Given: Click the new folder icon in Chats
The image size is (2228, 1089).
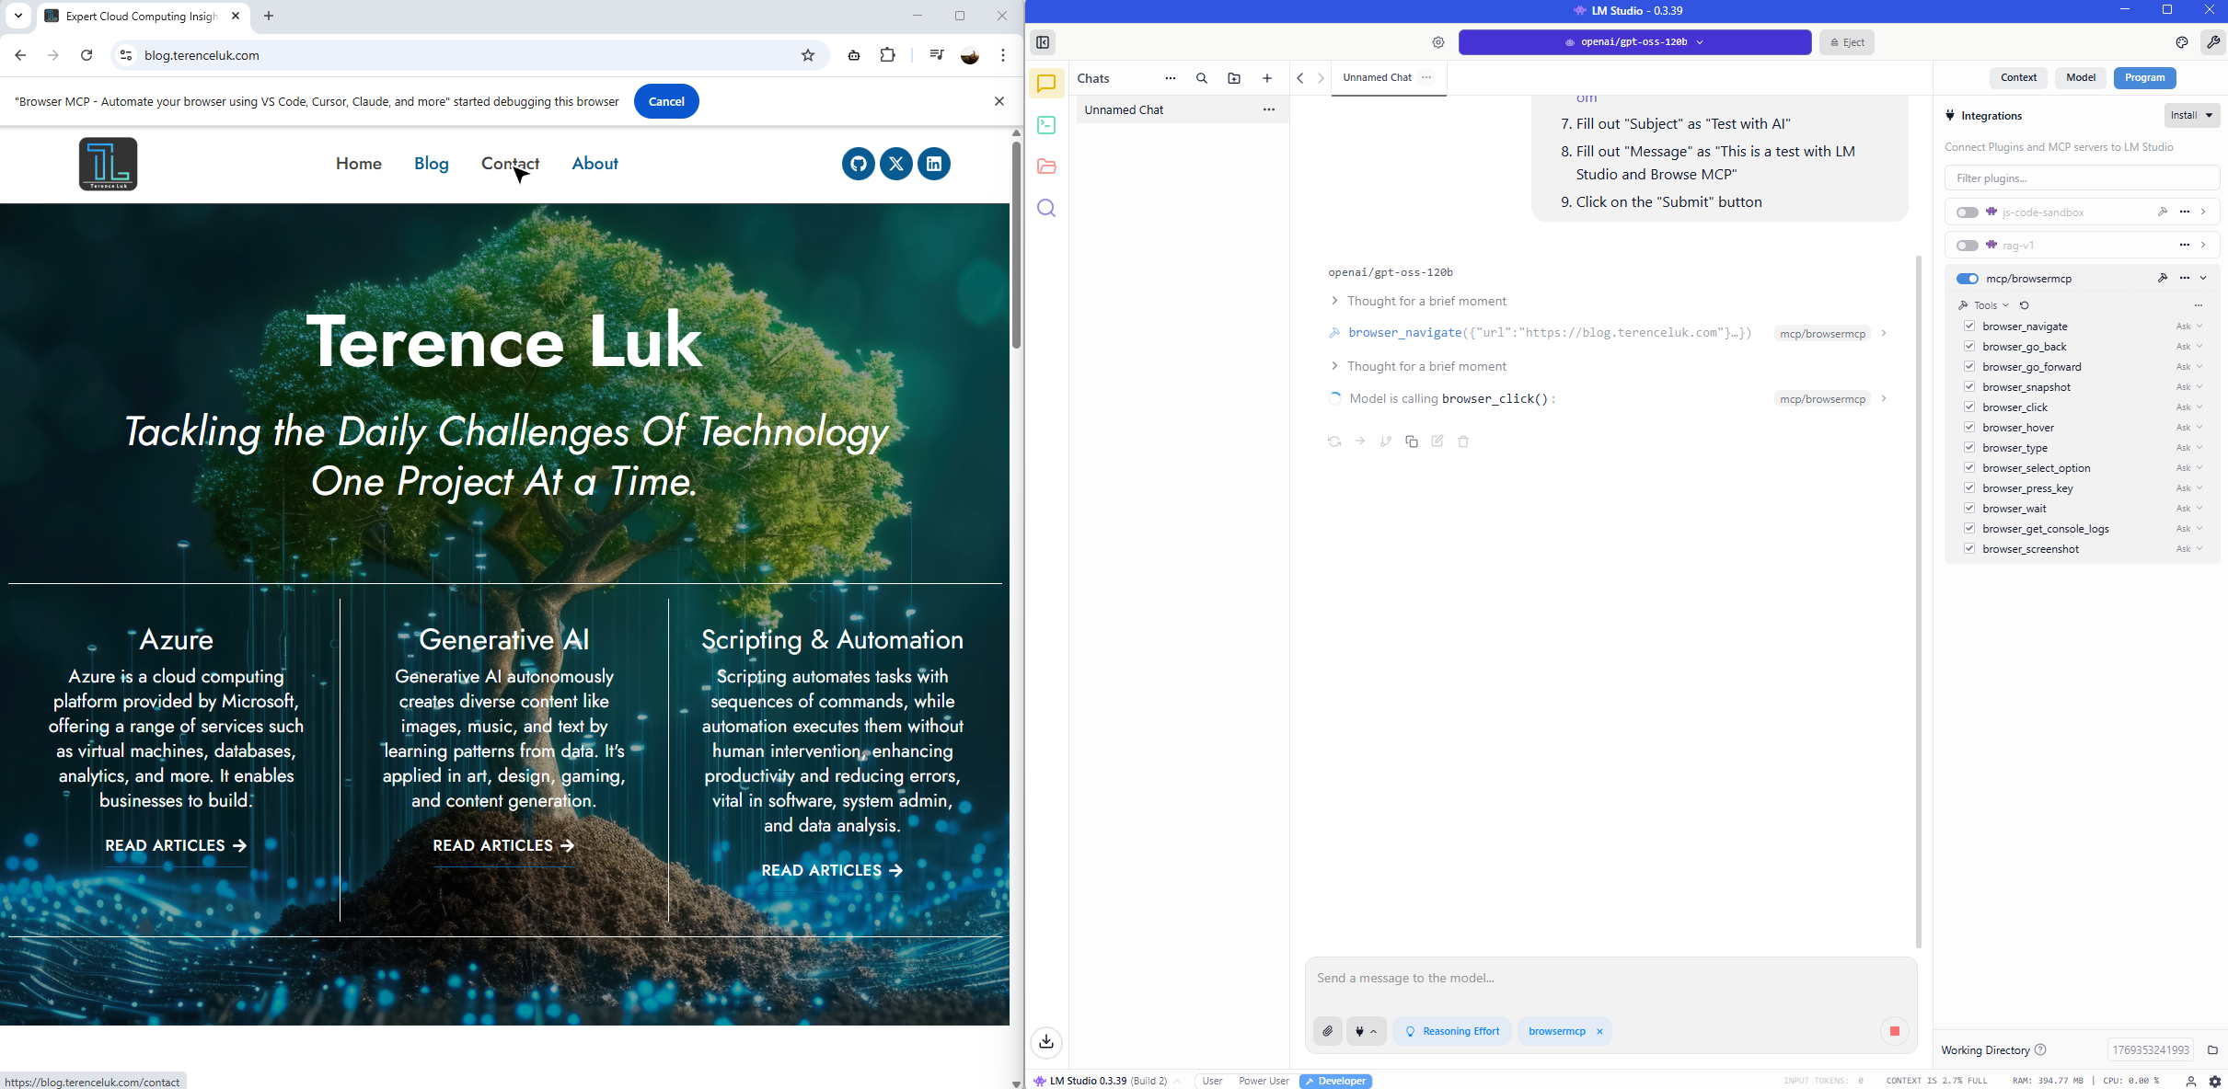Looking at the screenshot, I should click(1234, 78).
